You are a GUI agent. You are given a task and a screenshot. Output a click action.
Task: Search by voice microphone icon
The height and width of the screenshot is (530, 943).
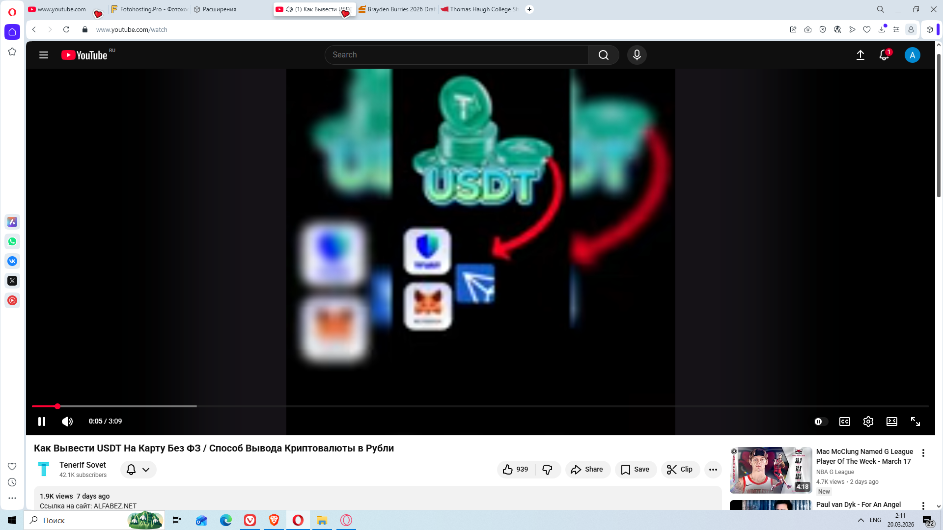point(637,55)
